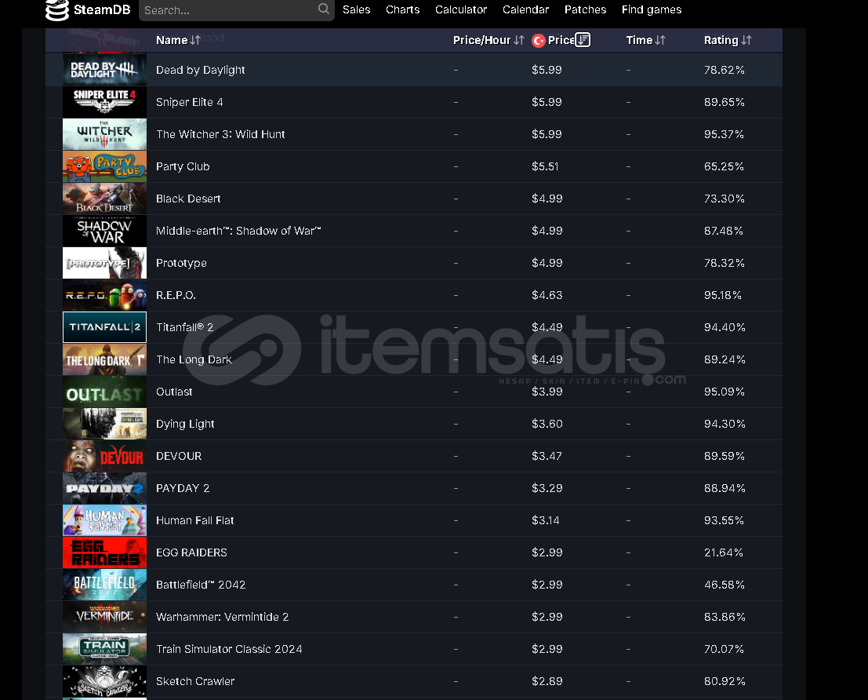868x700 pixels.
Task: Open Battlefield 2042 game link
Action: tap(201, 584)
